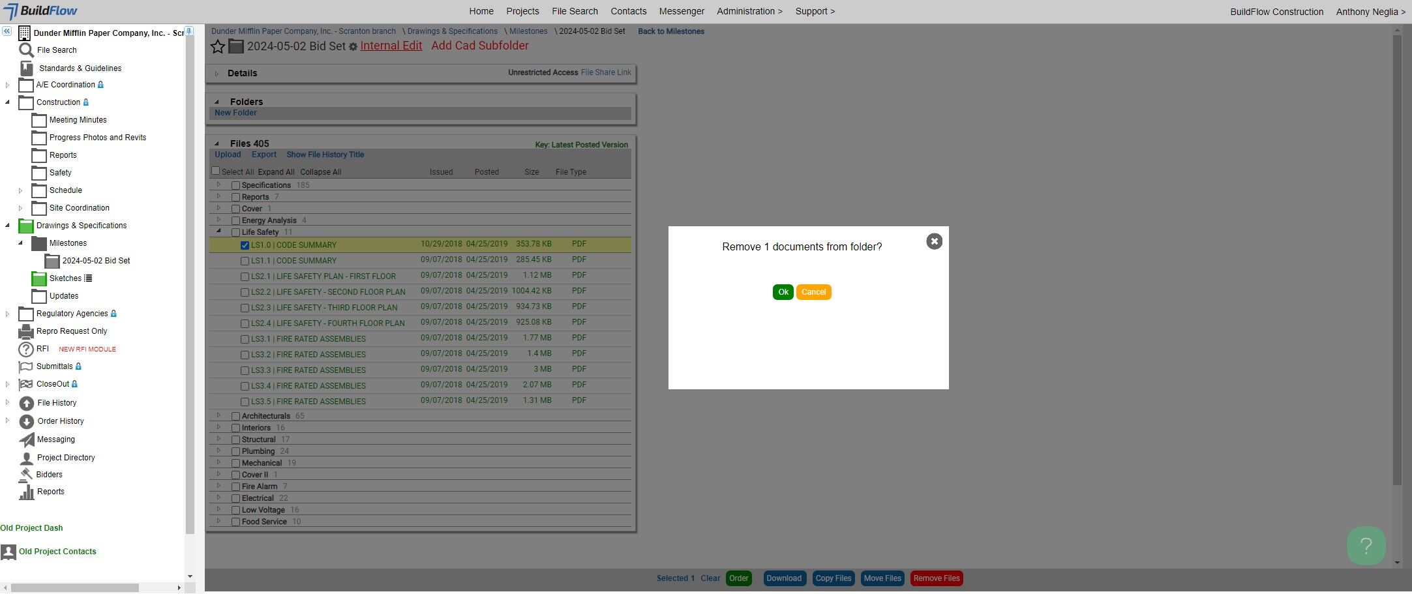Check LS3.5 FIRE RATED ASSEMBLIES checkbox
Screen dimensions: 1412x594
[245, 402]
